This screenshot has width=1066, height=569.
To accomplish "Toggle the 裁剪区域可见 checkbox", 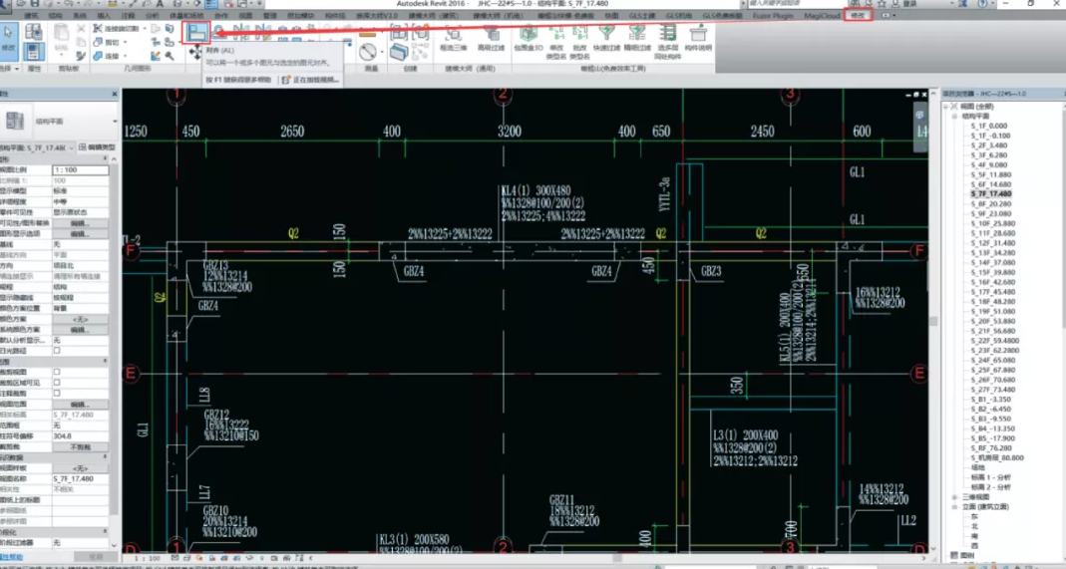I will pyautogui.click(x=57, y=383).
